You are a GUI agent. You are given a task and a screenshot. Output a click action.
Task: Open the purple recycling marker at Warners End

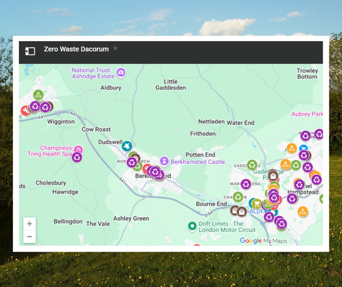(246, 184)
